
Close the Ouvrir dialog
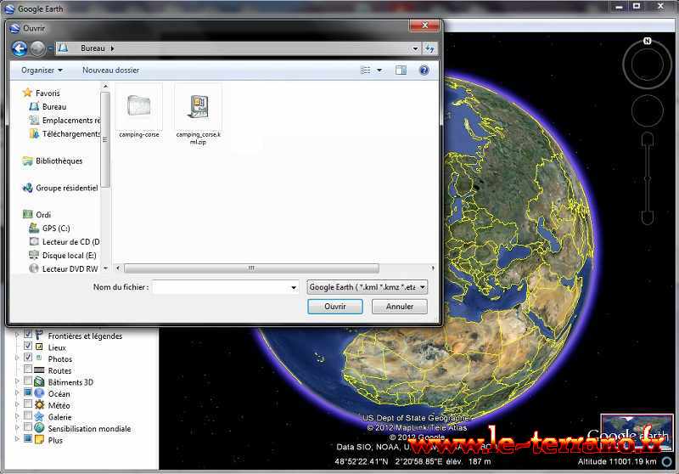(x=424, y=25)
